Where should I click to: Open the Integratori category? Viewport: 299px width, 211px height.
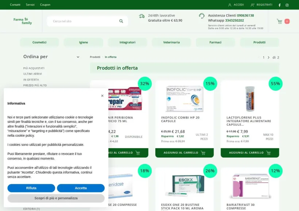pos(127,42)
